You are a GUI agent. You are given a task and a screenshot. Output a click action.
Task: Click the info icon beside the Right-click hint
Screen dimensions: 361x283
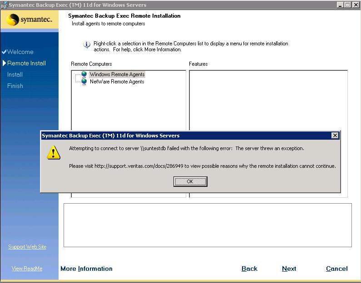87,44
